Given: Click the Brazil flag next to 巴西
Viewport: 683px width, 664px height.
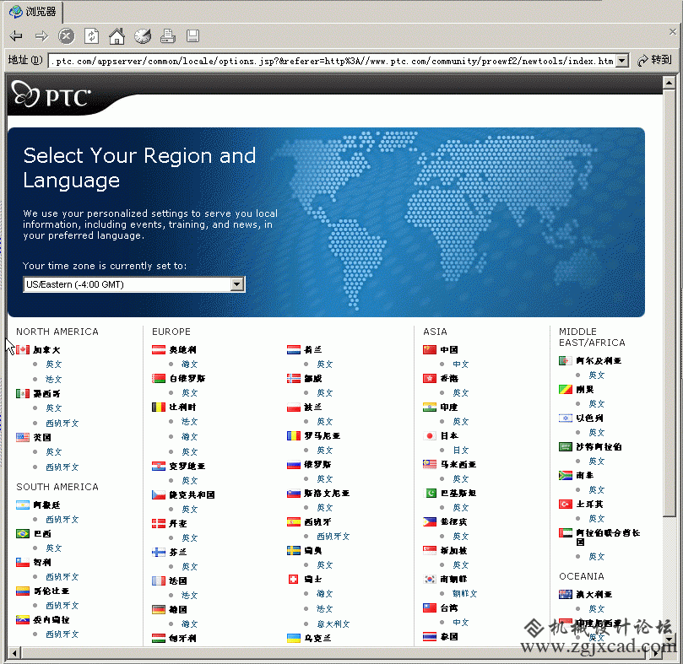Looking at the screenshot, I should point(23,533).
